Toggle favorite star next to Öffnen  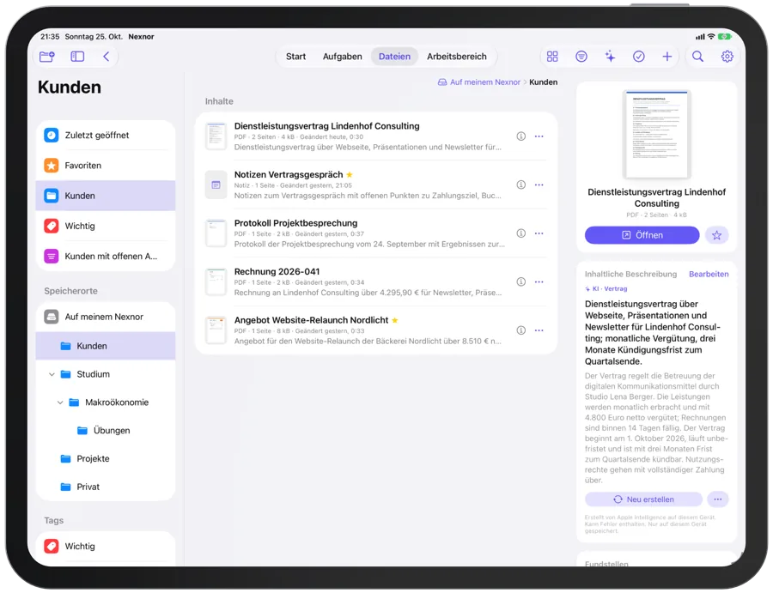[716, 235]
